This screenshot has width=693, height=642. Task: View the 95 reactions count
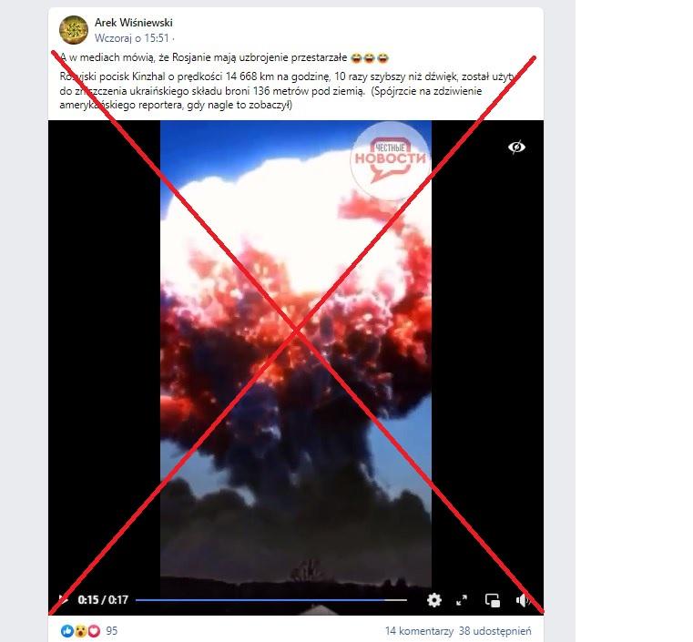[x=112, y=631]
